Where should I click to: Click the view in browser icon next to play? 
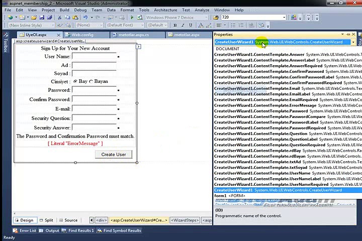click(x=140, y=17)
